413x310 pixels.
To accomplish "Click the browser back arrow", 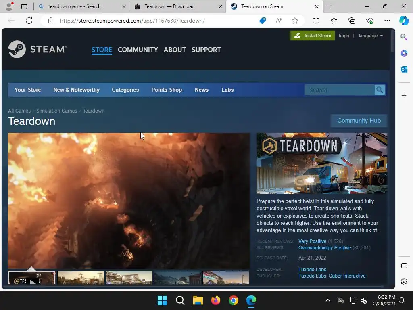I will click(x=11, y=21).
